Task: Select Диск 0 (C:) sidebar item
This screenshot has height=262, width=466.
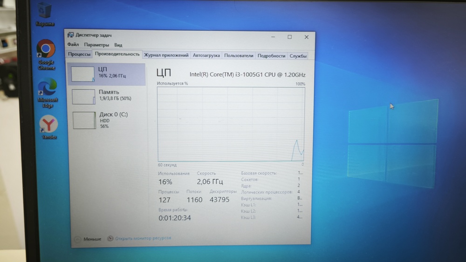Action: tap(108, 120)
